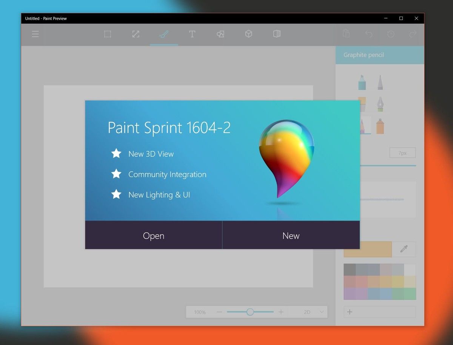Viewport: 453px width, 345px height.
Task: Select the Text tool
Action: pyautogui.click(x=192, y=34)
